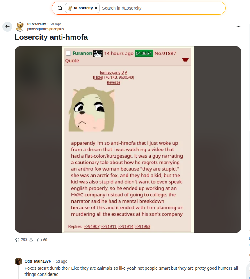Hide the image via [Hide] link

(98, 77)
